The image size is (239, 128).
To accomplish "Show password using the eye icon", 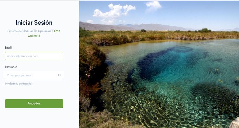I will tap(59, 75).
